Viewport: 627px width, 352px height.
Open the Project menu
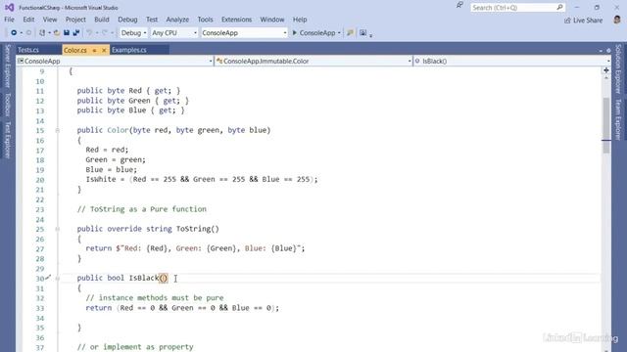(75, 20)
